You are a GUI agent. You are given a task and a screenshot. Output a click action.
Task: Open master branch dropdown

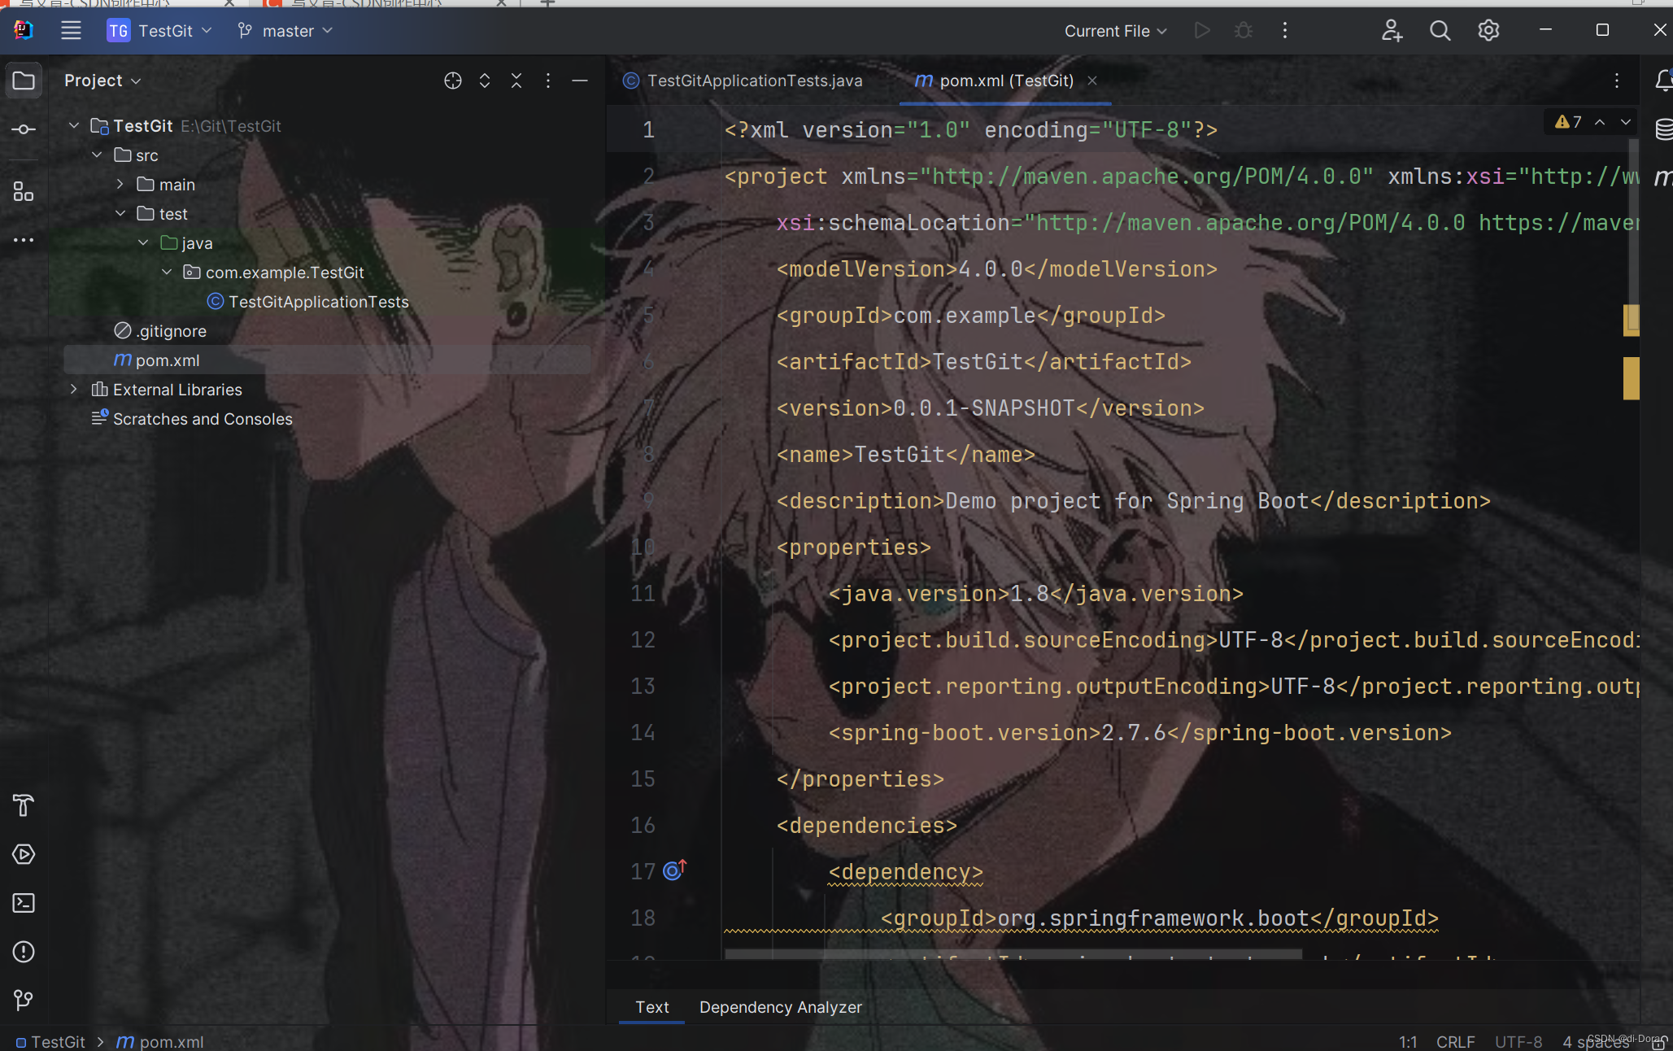point(285,31)
